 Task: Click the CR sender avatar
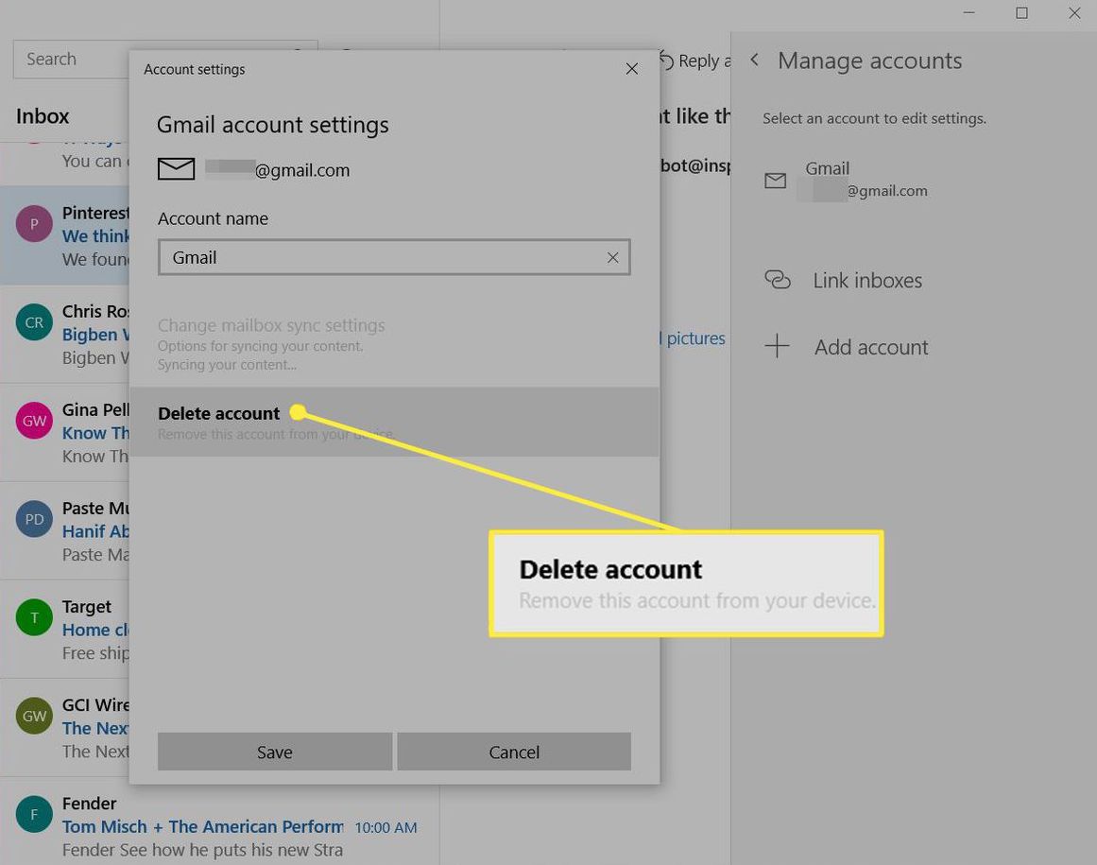pos(34,322)
